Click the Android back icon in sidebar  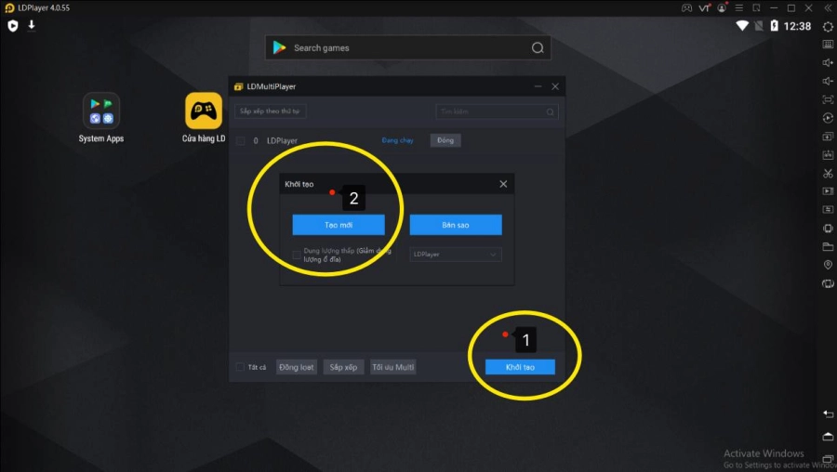[x=828, y=413]
